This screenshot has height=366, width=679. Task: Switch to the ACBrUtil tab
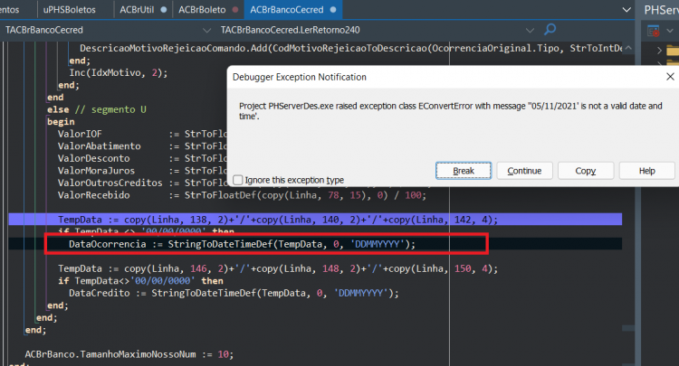pyautogui.click(x=137, y=10)
